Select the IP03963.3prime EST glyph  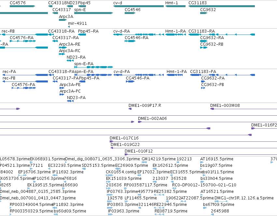pyautogui.click(x=110, y=214)
